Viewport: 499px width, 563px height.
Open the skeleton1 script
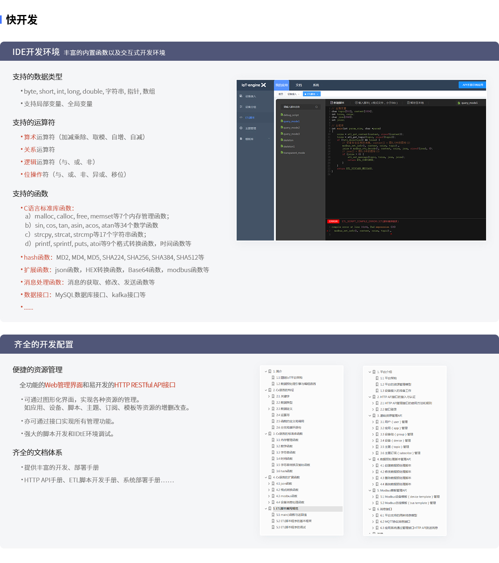(x=289, y=146)
